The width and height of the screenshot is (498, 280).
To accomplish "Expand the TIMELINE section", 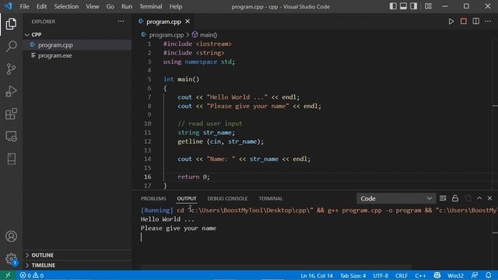I will (x=78, y=265).
